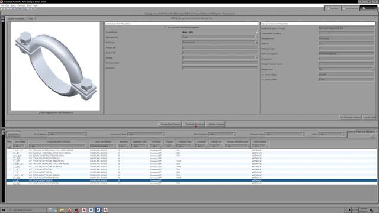Viewport: 379px width, 213px height.
Task: Click the Edit Operator Assignments button
Action: coord(350,117)
